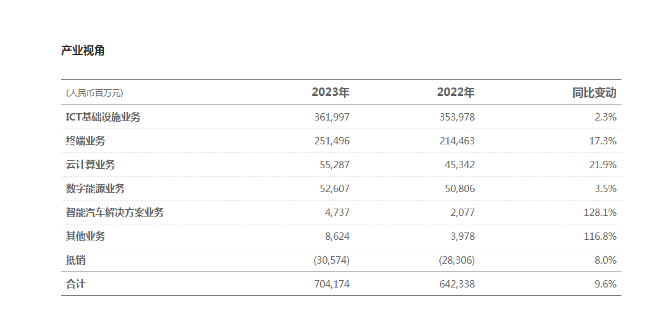This screenshot has height=334, width=652.
Task: Click the 同比变动 column header
Action: click(594, 92)
